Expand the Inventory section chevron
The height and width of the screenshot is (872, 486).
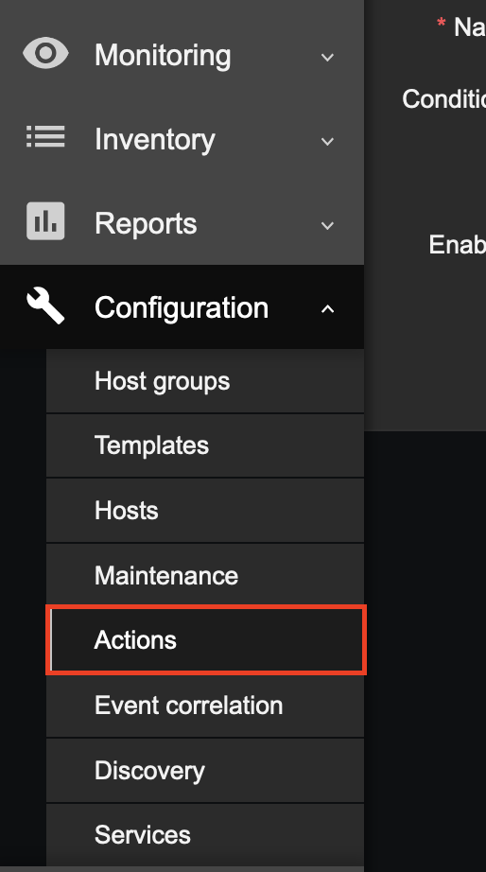(327, 141)
